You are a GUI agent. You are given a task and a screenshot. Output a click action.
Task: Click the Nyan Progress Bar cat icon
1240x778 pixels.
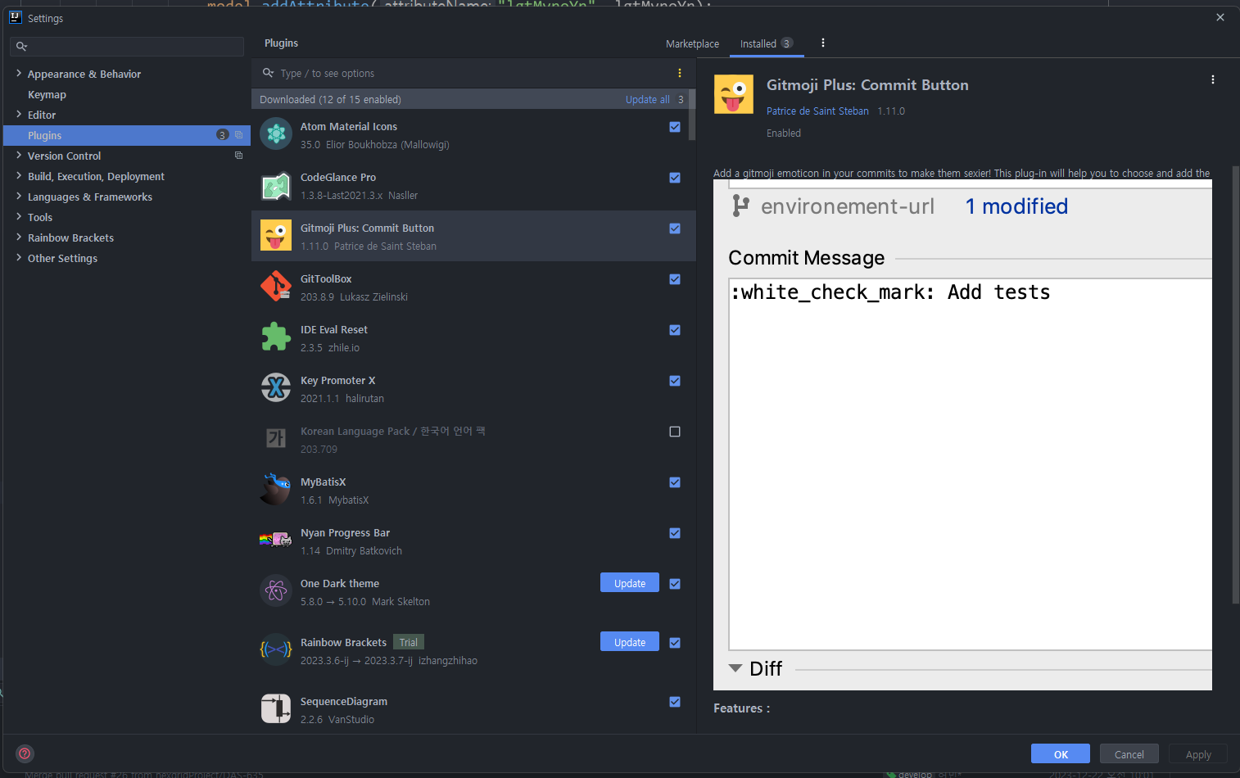tap(276, 540)
